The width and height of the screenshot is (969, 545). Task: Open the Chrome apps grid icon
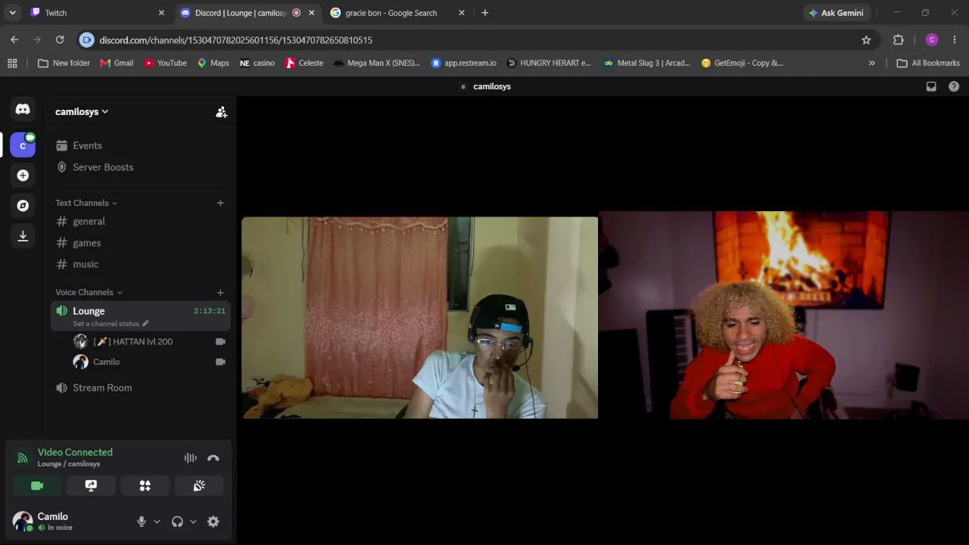click(x=12, y=63)
